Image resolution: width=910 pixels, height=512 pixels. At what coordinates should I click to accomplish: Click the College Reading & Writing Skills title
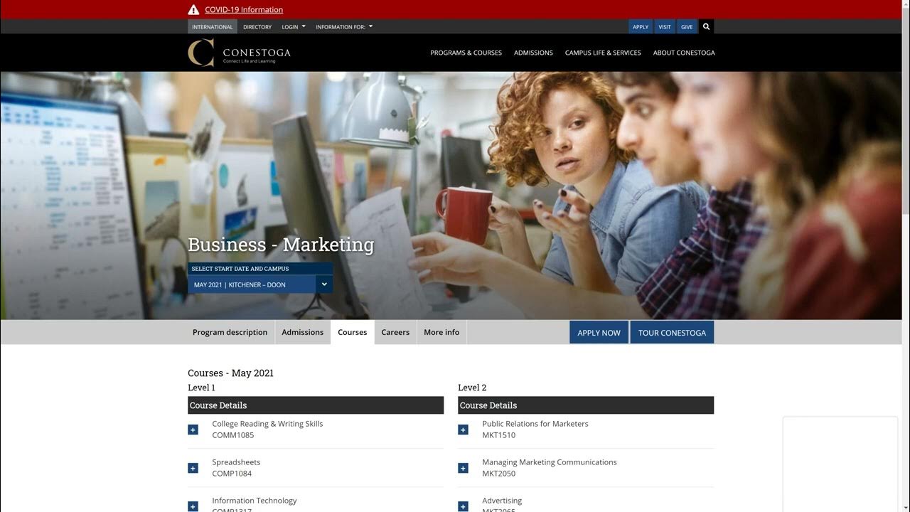(267, 424)
